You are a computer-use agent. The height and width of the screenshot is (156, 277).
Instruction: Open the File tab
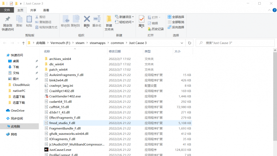tap(7, 10)
